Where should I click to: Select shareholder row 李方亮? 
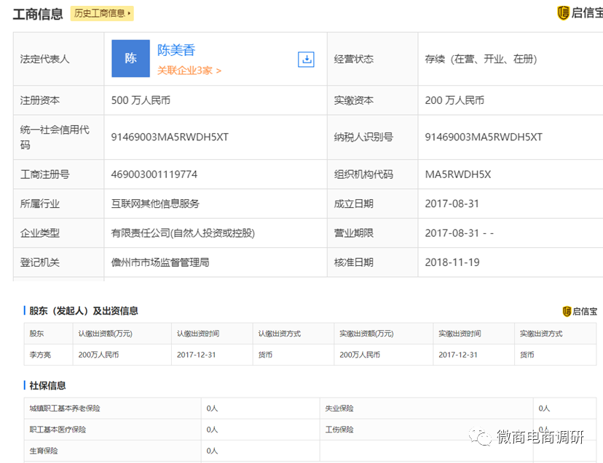35,355
